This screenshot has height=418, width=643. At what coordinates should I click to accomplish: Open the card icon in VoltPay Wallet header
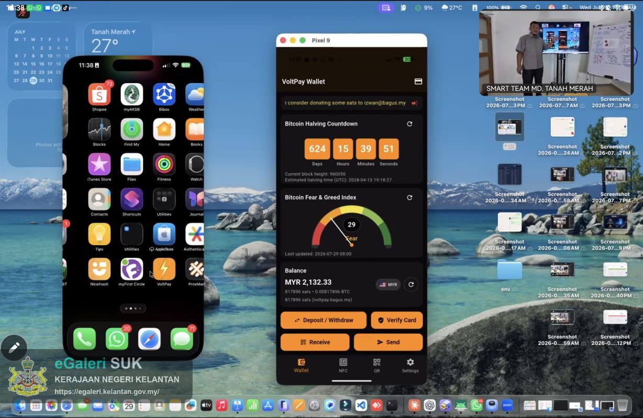418,82
